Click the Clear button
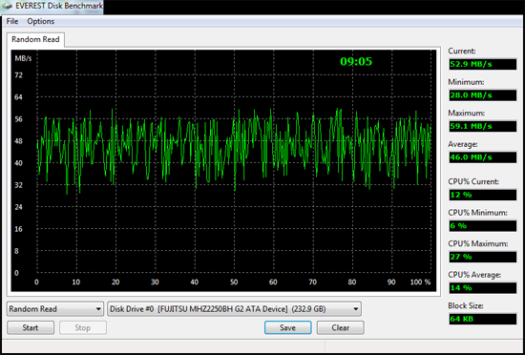525x355 pixels. click(x=341, y=327)
